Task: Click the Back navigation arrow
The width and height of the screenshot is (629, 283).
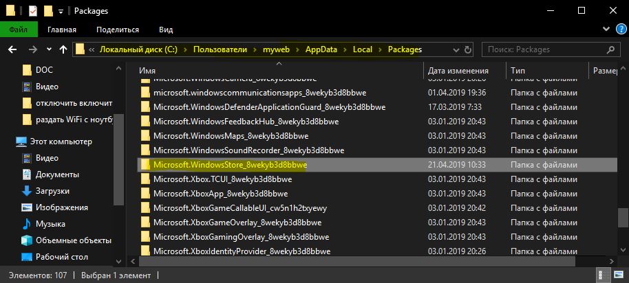Action: coord(12,49)
